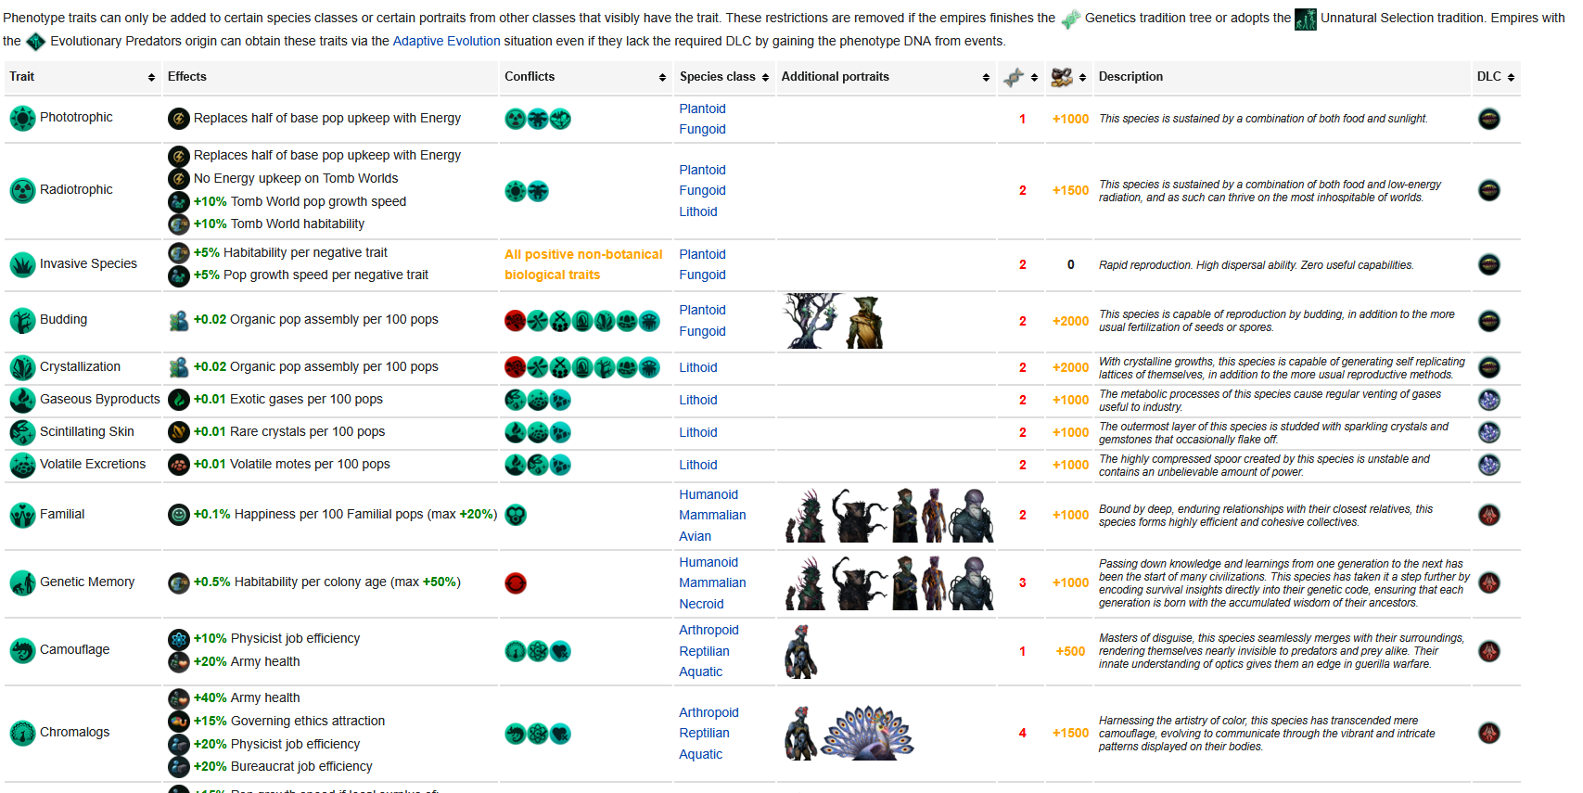Open Avian link in Familial row
This screenshot has height=793, width=1583.
(695, 536)
